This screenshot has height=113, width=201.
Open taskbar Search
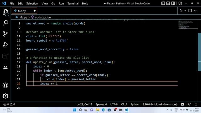80,110
